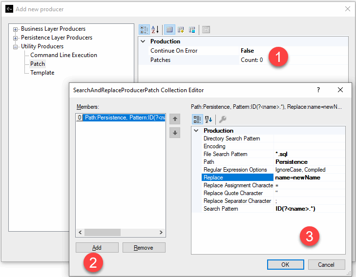This screenshot has width=356, height=277.
Task: Click Alphabetical sort icon in Collection Editor grid
Action: point(209,119)
